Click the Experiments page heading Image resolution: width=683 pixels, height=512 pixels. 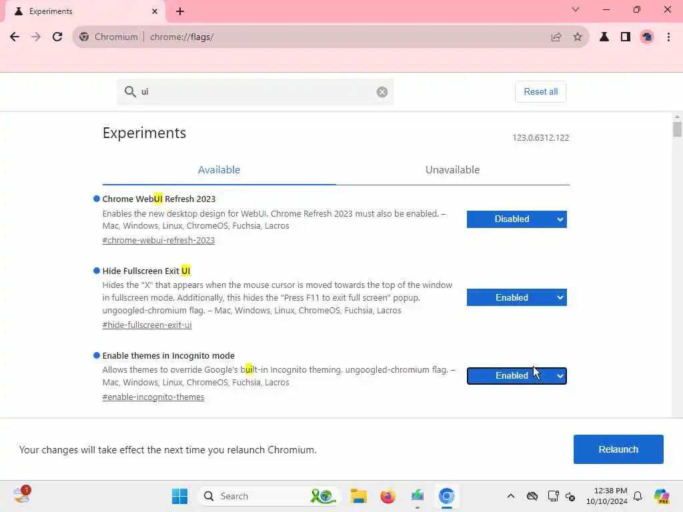click(144, 133)
